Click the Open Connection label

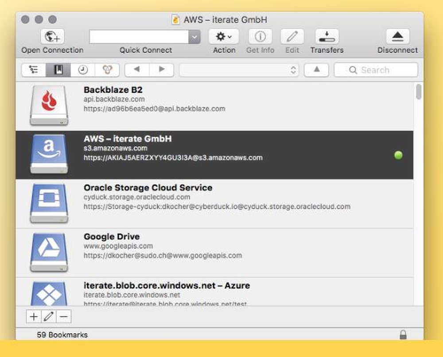click(52, 50)
